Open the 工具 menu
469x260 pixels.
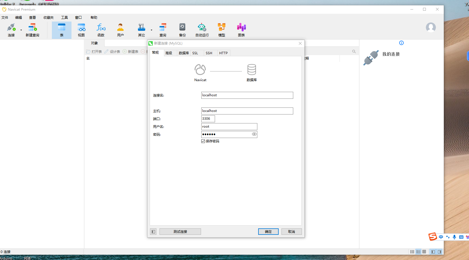coord(64,18)
